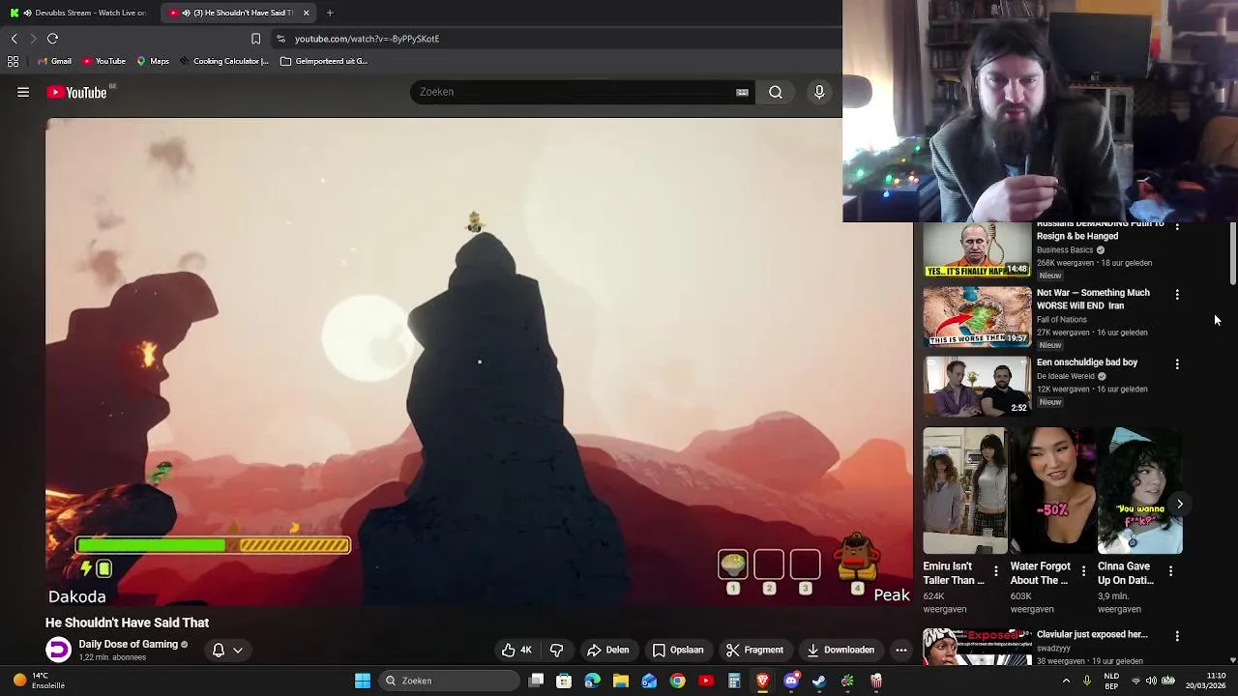Screen dimensions: 1238x696
Task: Click the recommendations sidebar scrollbar
Action: pyautogui.click(x=1233, y=253)
